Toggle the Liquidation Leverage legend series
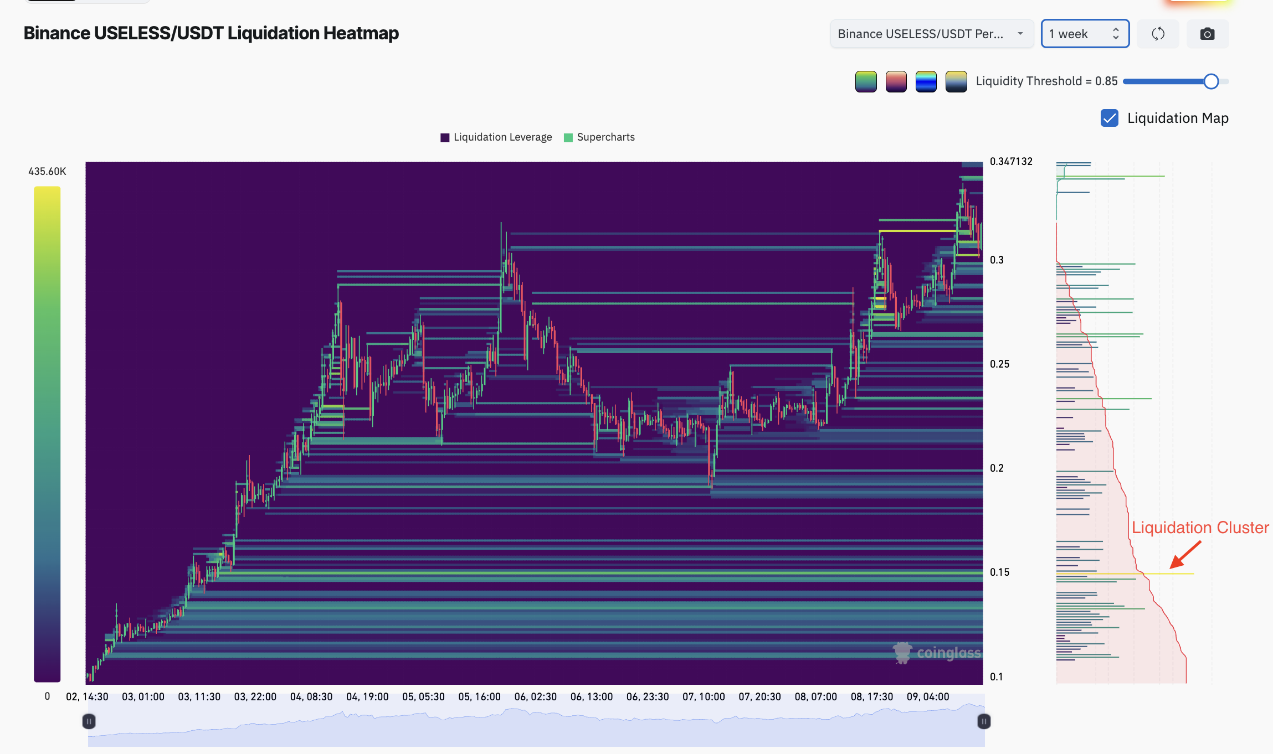This screenshot has width=1273, height=754. point(496,137)
